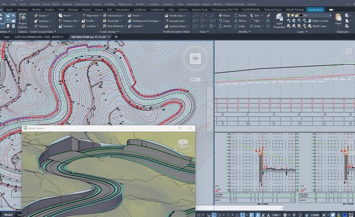Viewport: 355px width, 217px height.
Task: Open the annotation scale 1:100 dropdown
Action: (x=276, y=215)
